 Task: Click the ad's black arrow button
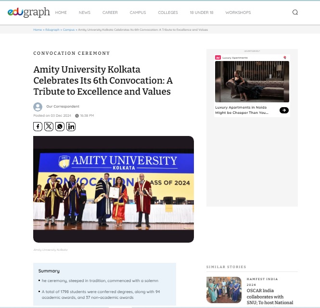coord(284,111)
